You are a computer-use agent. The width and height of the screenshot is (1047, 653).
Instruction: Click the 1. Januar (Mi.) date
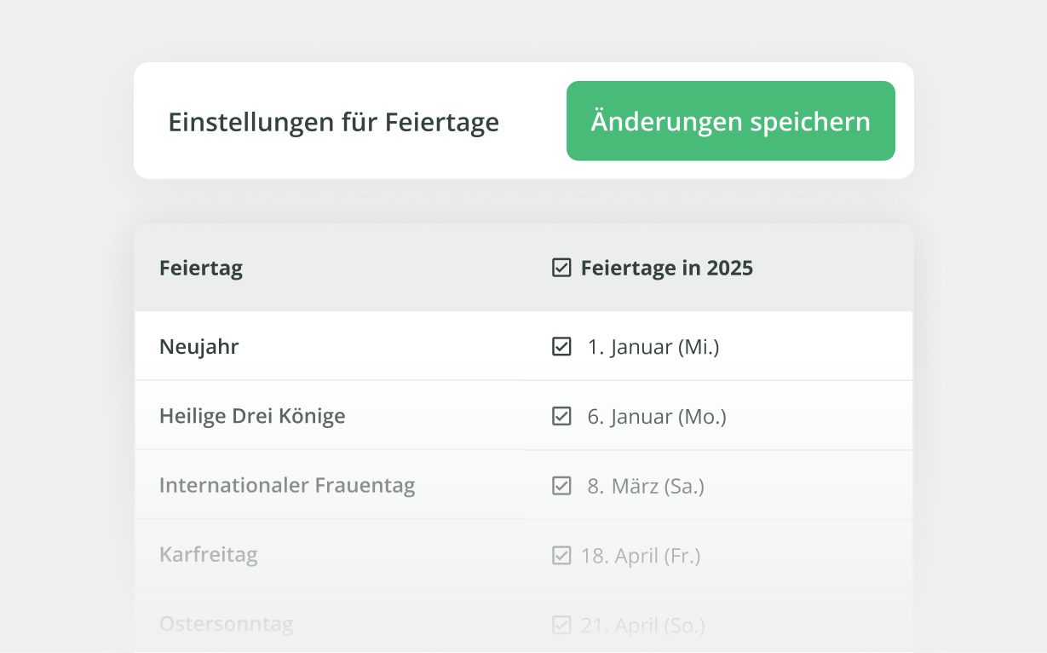pyautogui.click(x=653, y=347)
